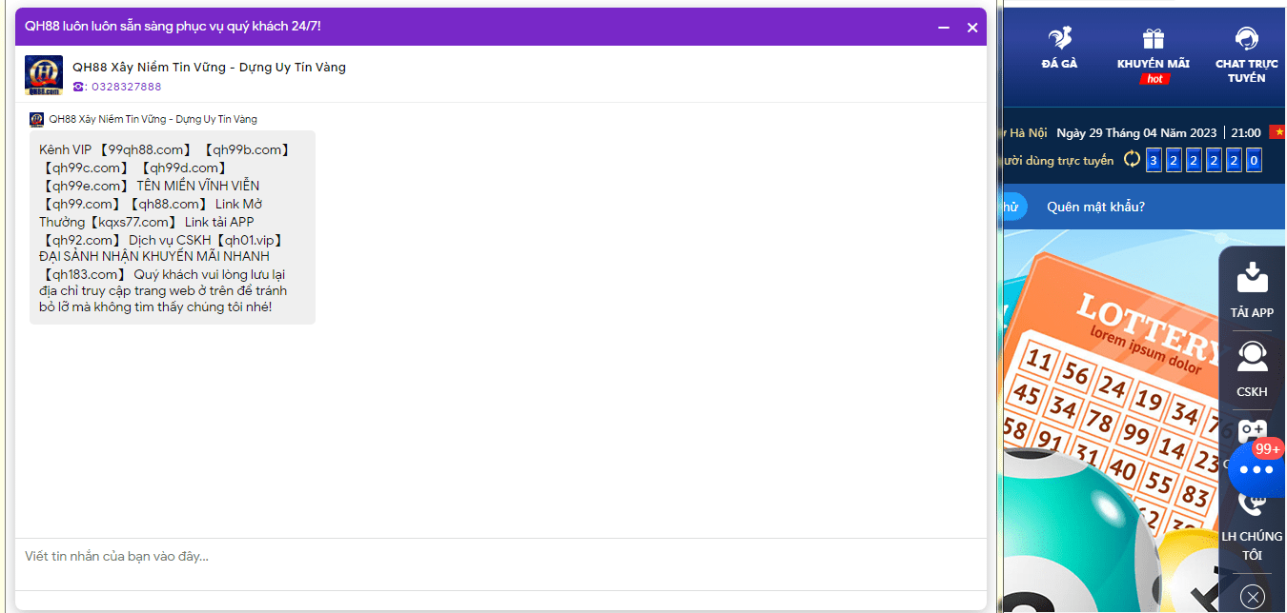Click the phone number 0328327888
The image size is (1287, 613).
click(126, 87)
